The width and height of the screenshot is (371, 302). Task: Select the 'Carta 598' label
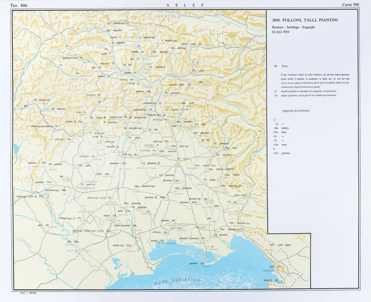[x=350, y=5]
